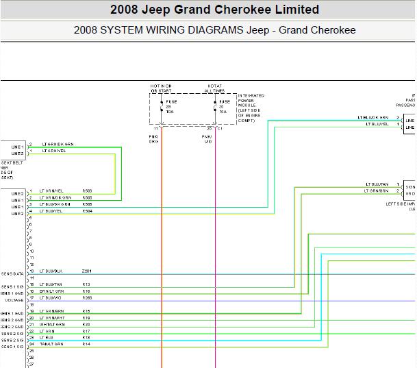417x368 pixels.
Task: Click circuit code 'R14'
Action: [x=86, y=344]
